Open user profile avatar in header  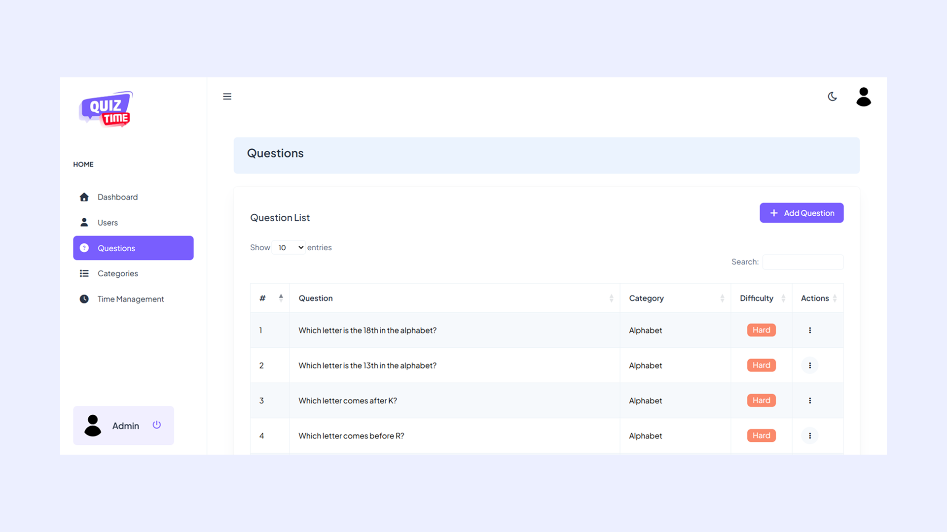863,97
